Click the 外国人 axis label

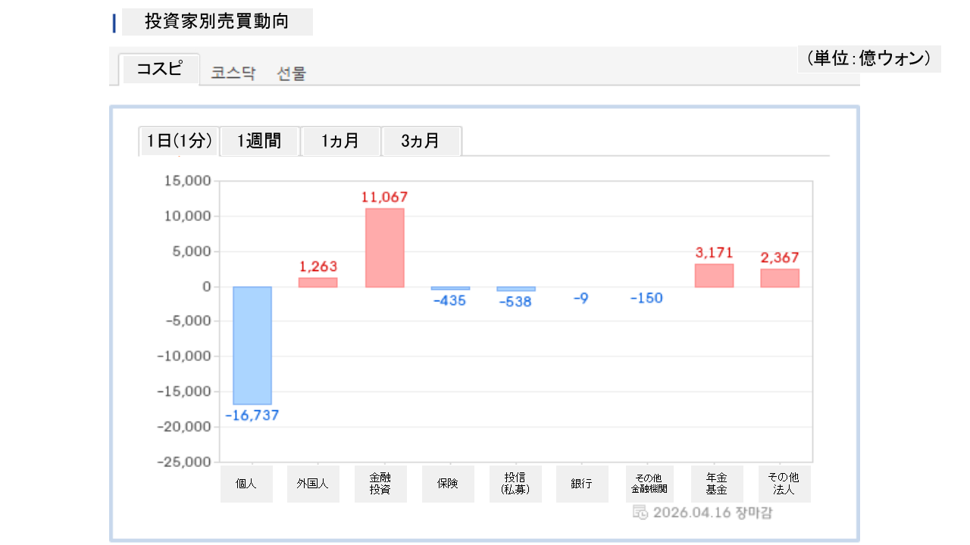[x=312, y=484]
